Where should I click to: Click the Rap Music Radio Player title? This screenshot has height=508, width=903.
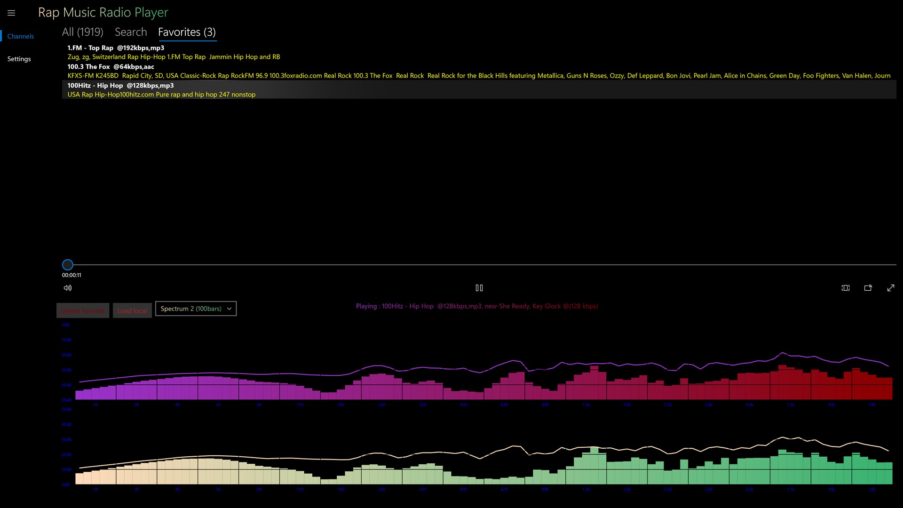[x=103, y=13]
